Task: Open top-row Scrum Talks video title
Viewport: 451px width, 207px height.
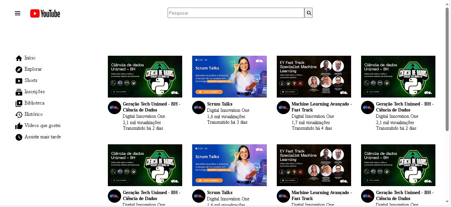Action: [220, 104]
